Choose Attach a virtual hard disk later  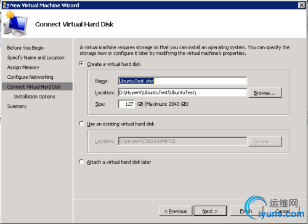pos(81,162)
